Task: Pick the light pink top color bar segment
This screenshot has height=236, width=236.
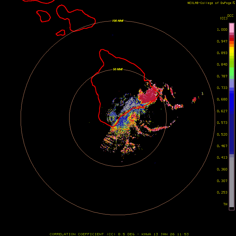Action: pos(232,28)
